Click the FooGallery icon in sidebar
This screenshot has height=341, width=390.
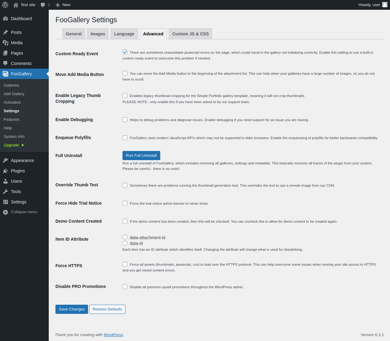(x=5, y=74)
